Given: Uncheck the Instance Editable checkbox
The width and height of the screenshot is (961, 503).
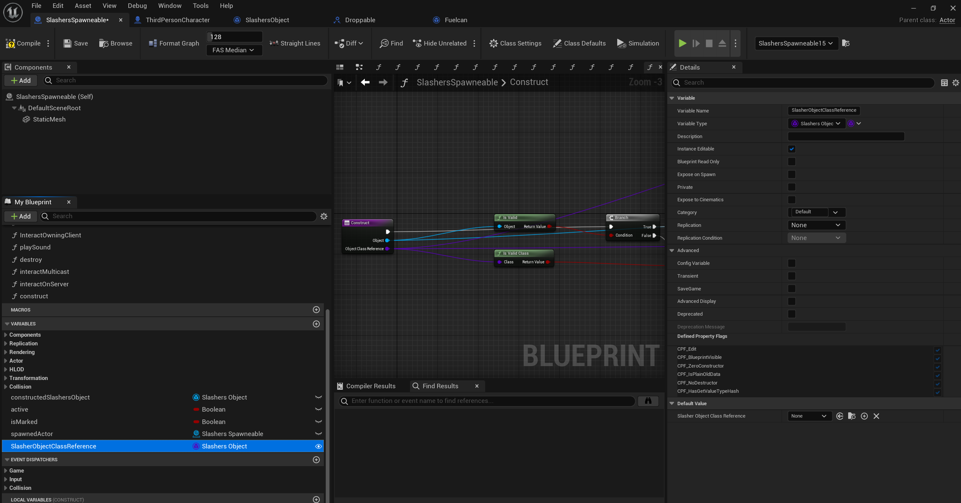Looking at the screenshot, I should pos(792,149).
